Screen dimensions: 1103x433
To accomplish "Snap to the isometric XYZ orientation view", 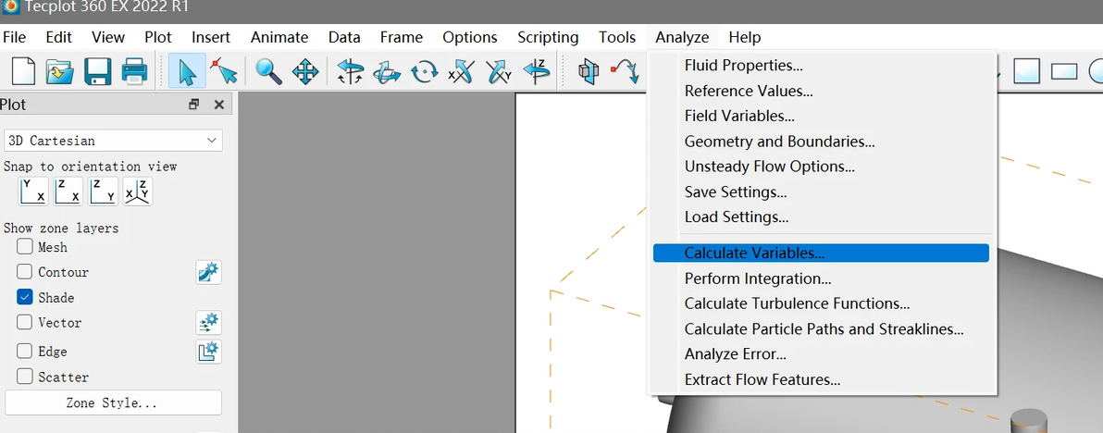I will pyautogui.click(x=138, y=192).
